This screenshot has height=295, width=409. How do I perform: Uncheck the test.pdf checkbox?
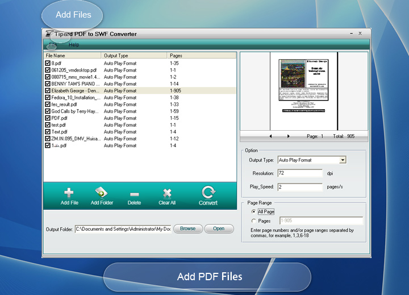click(48, 125)
